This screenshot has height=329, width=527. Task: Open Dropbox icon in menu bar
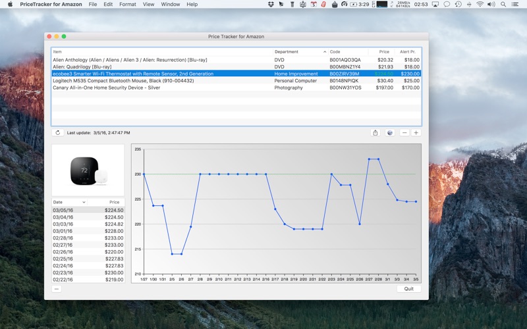coord(271,5)
